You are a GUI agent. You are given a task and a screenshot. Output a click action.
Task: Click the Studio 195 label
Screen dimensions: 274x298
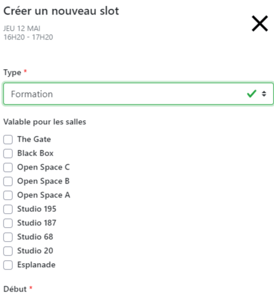click(x=37, y=209)
